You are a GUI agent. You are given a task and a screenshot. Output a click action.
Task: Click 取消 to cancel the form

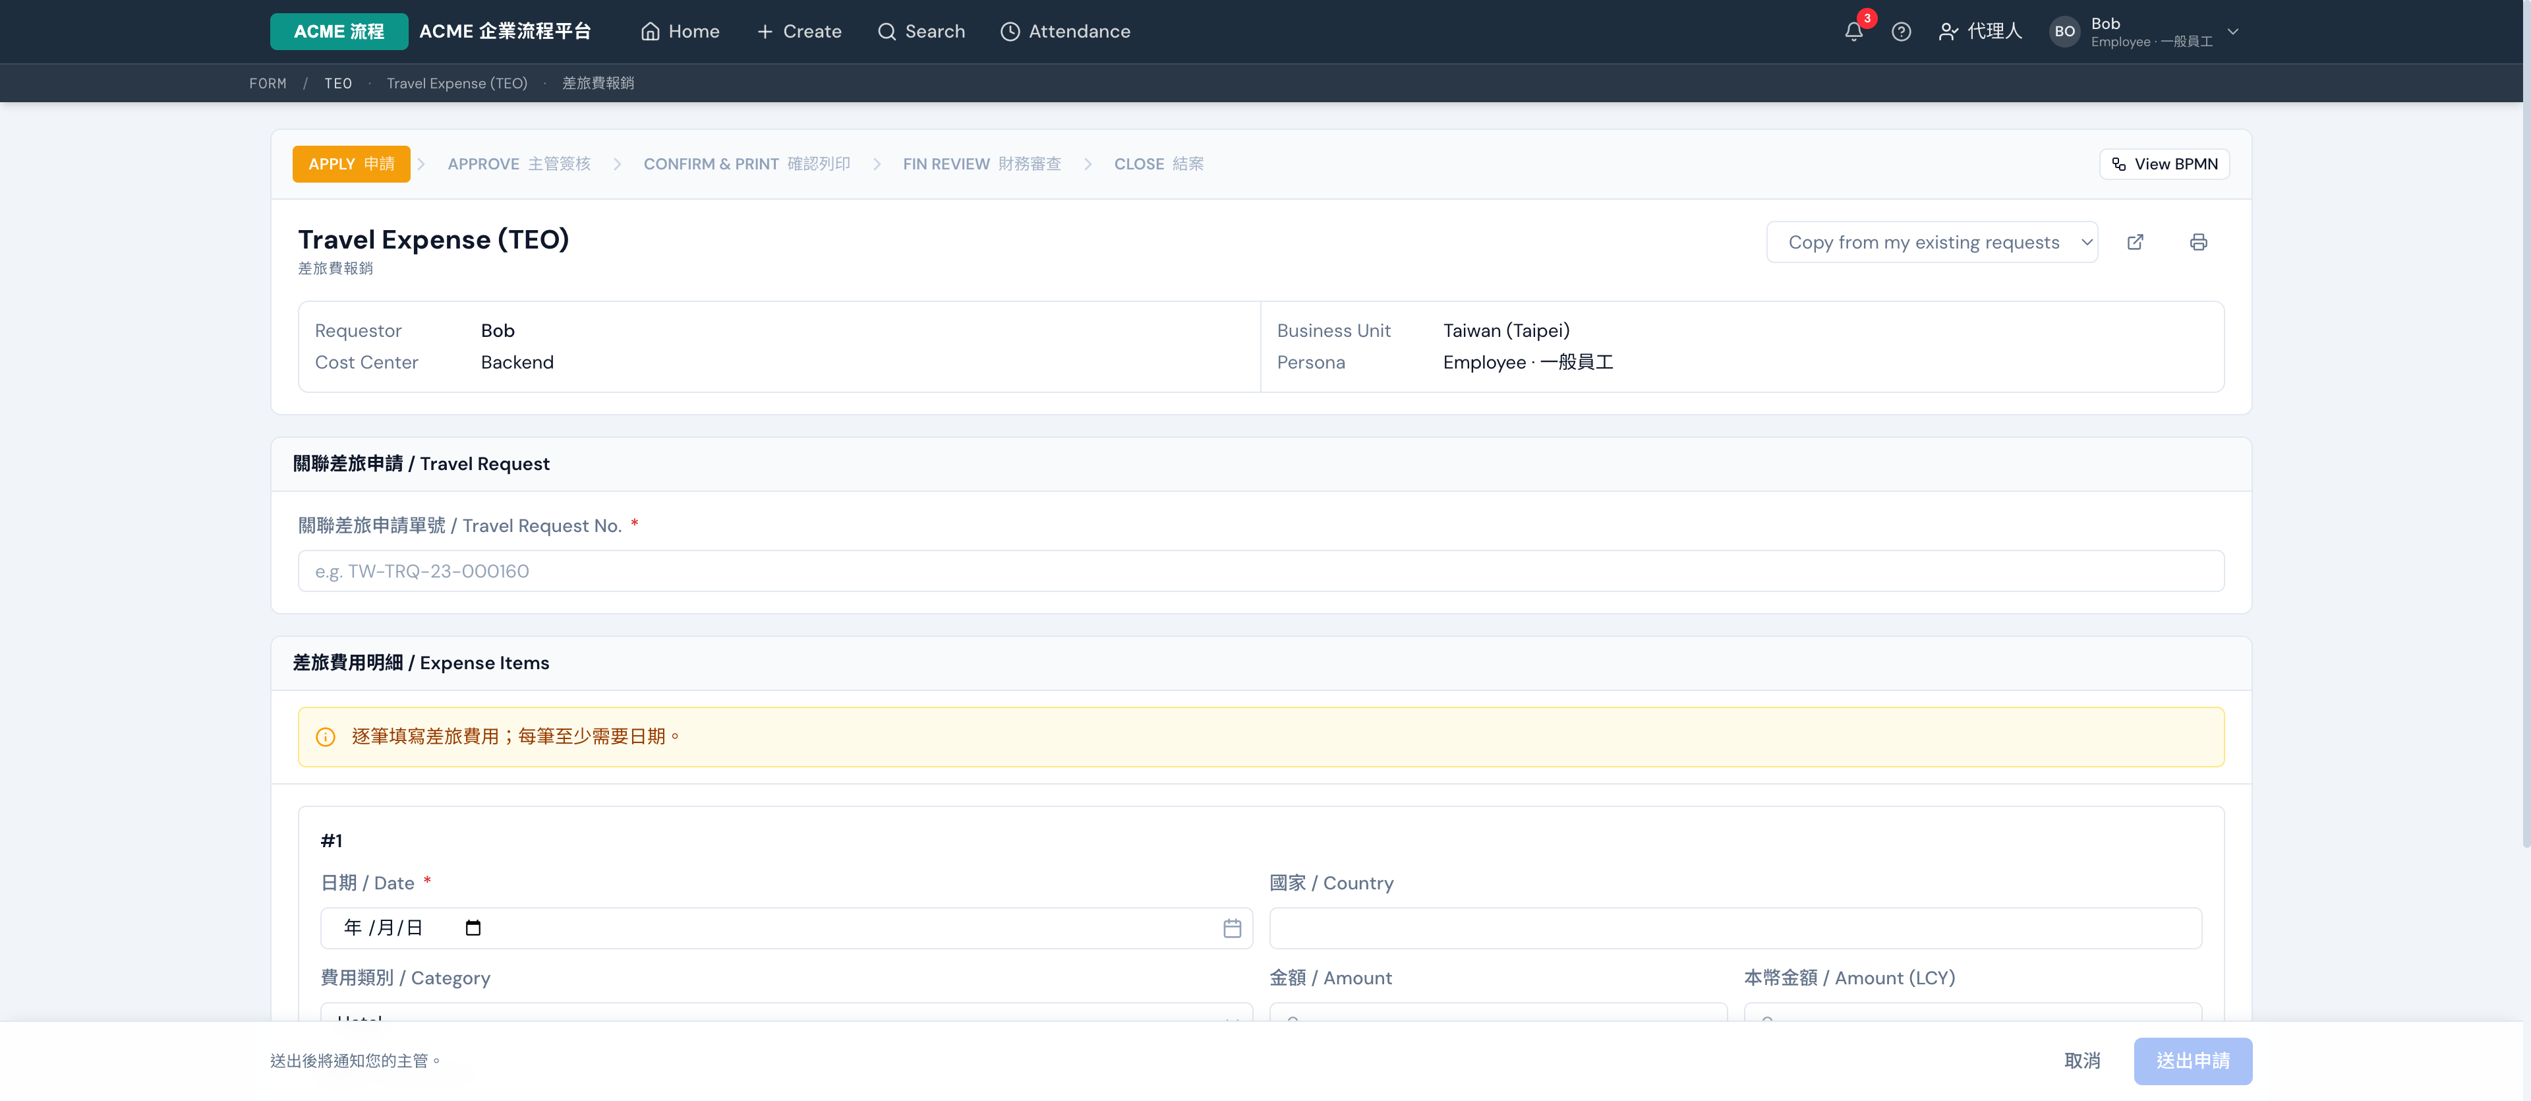coord(2082,1061)
